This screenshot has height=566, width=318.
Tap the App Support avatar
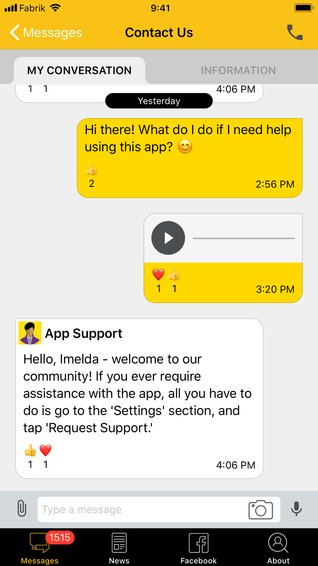pos(30,333)
